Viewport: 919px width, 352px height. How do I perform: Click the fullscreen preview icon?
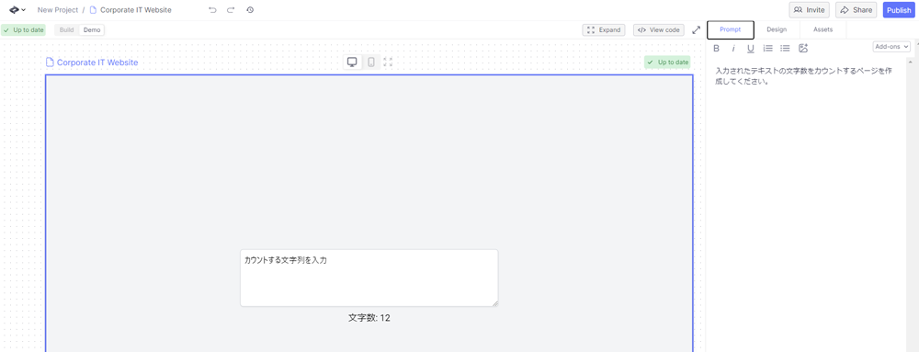(388, 62)
